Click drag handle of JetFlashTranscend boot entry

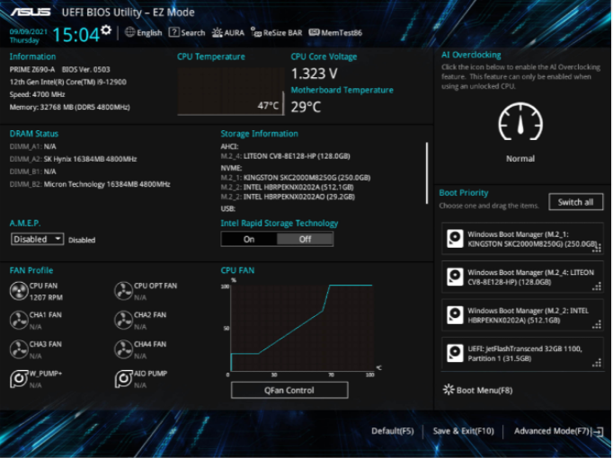597,363
